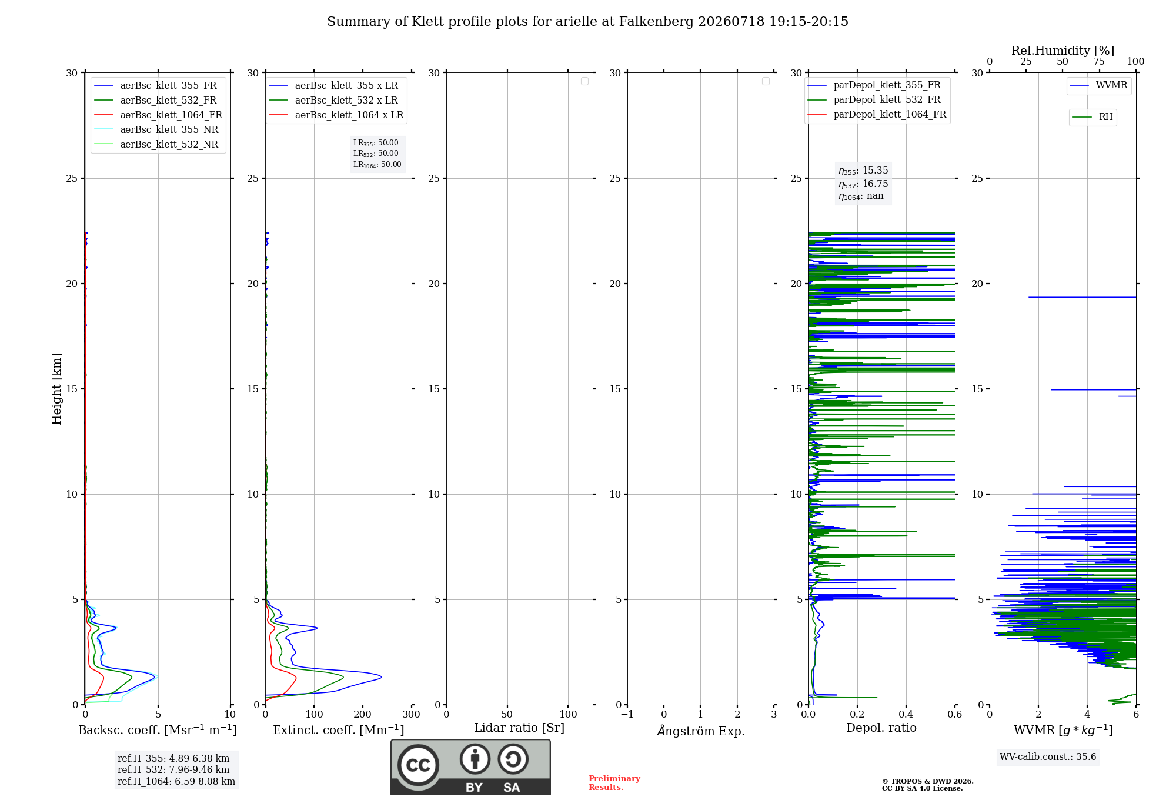Click the BY attribution person icon

pyautogui.click(x=475, y=759)
